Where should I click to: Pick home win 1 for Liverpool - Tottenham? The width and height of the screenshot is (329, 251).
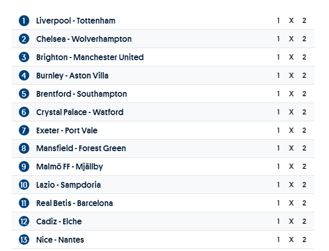point(279,21)
